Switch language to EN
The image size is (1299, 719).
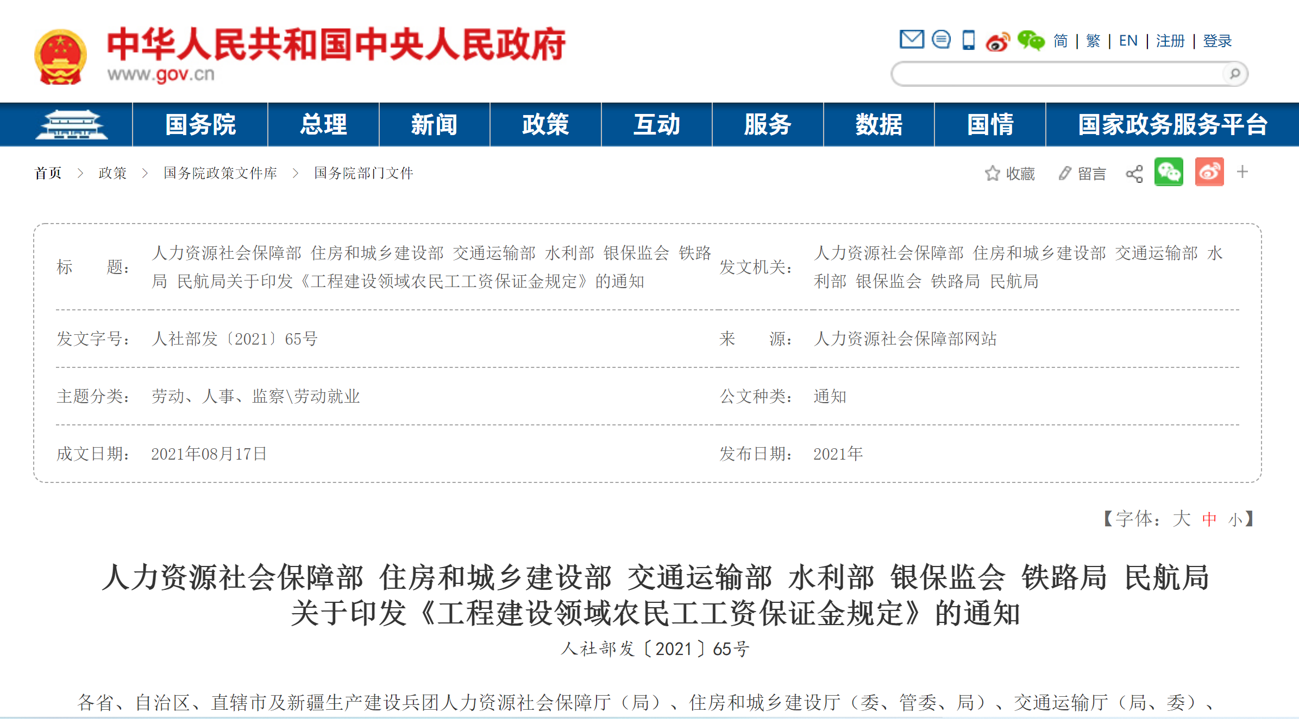[1128, 41]
